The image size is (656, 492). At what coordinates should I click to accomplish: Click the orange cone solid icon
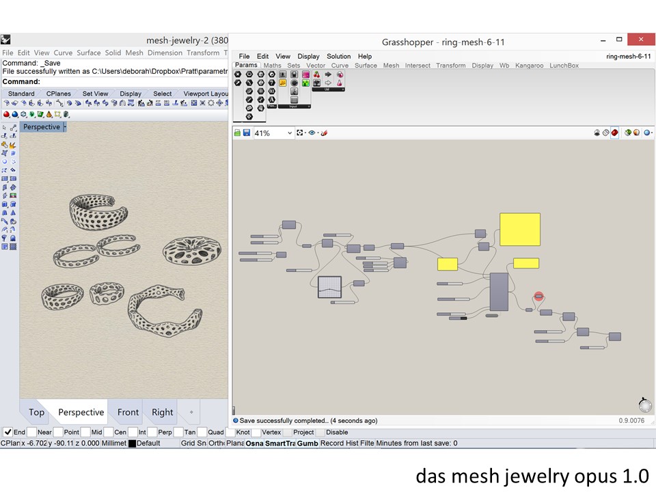[x=49, y=115]
